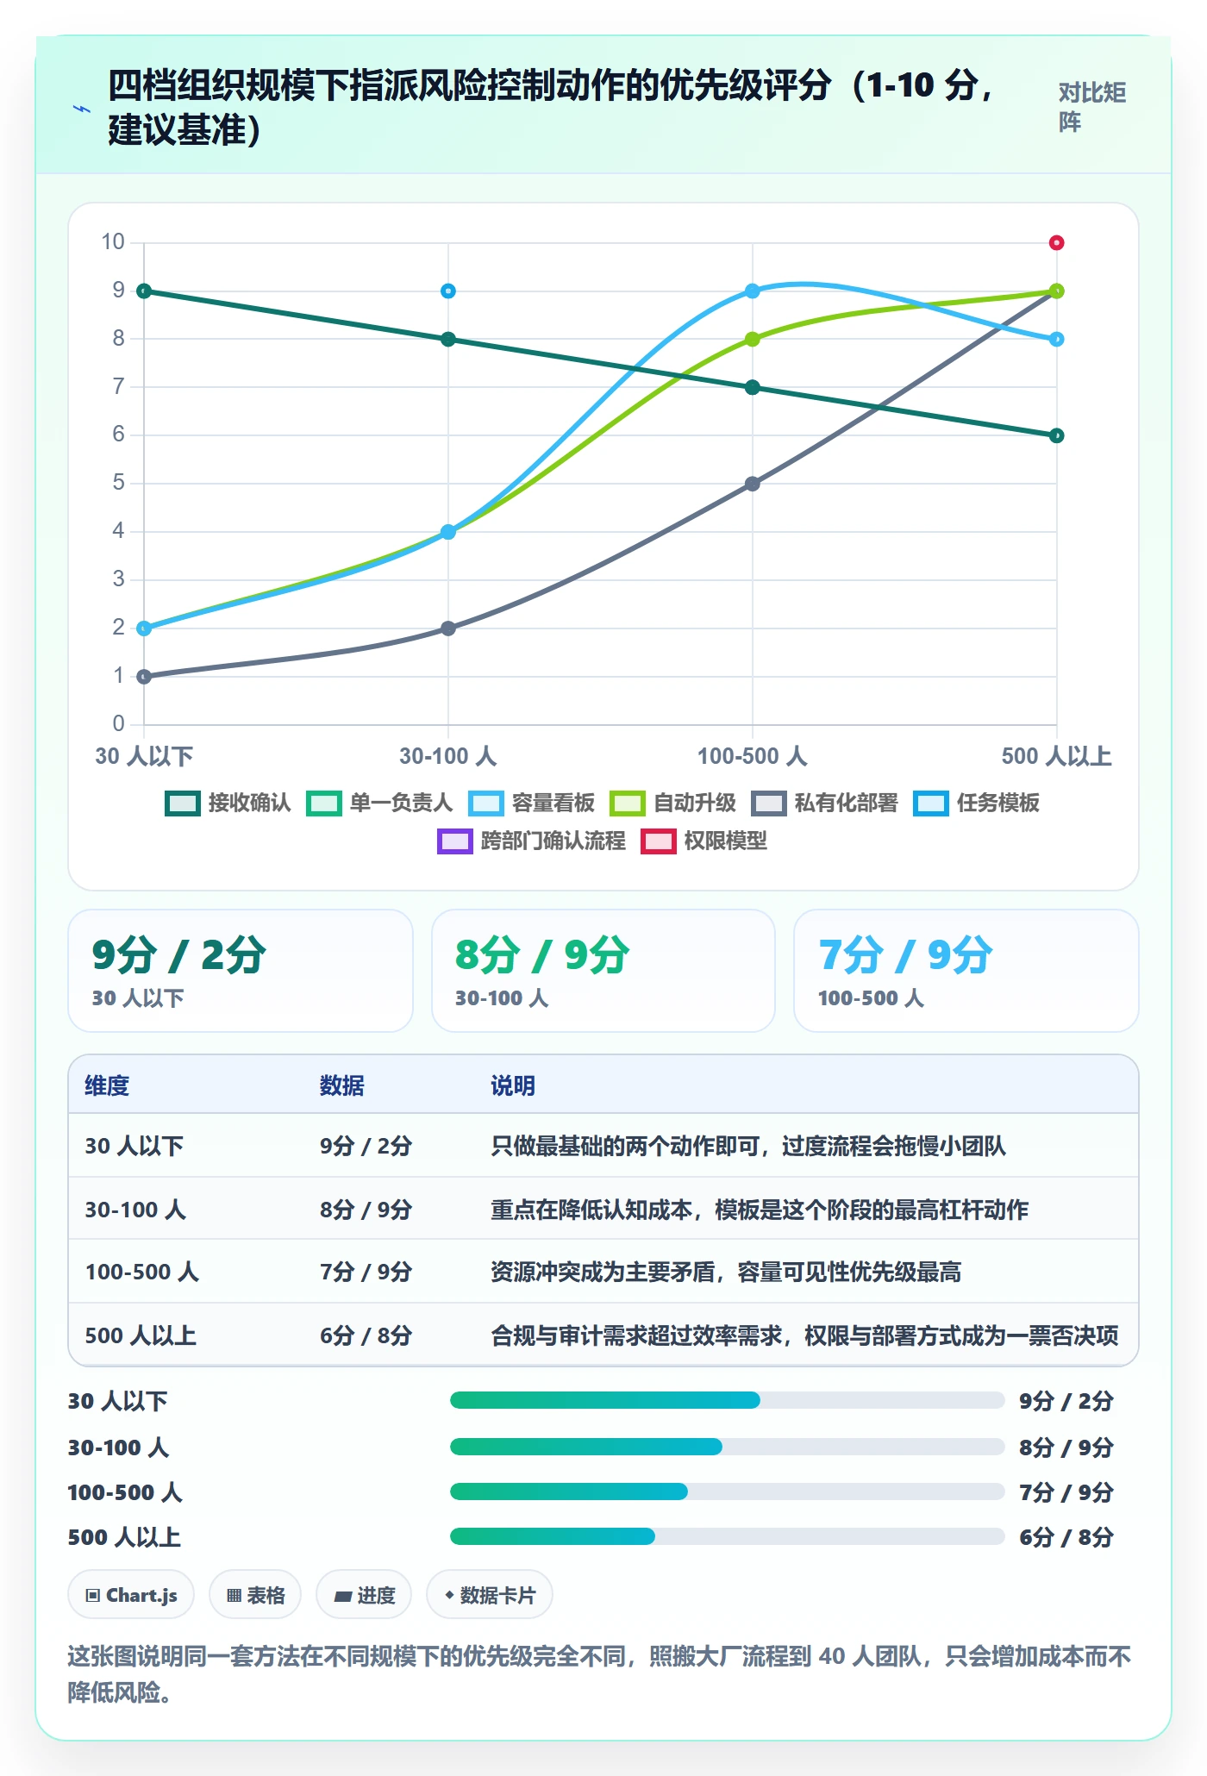1207x1776 pixels.
Task: Click the 数据 table column header
Action: tap(342, 1085)
